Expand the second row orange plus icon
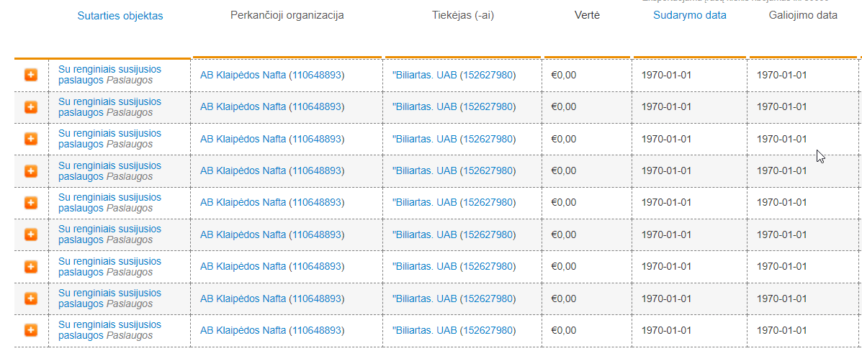The height and width of the screenshot is (351, 862). coord(31,107)
